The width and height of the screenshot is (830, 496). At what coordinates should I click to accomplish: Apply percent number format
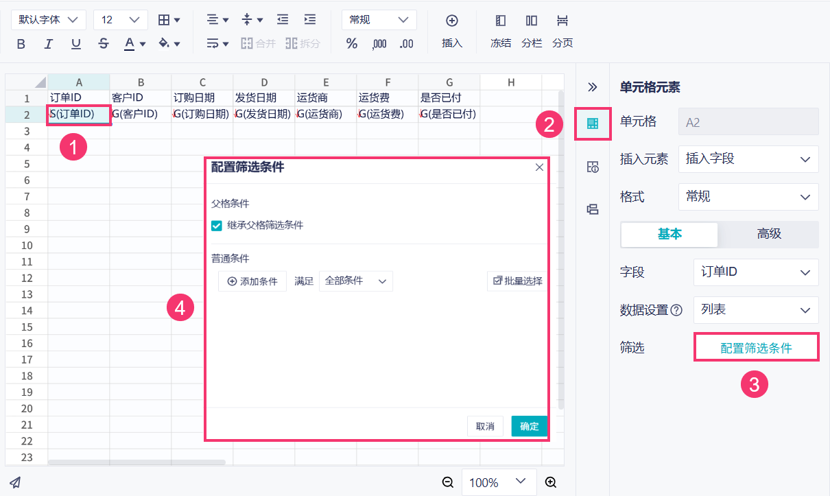pyautogui.click(x=352, y=44)
